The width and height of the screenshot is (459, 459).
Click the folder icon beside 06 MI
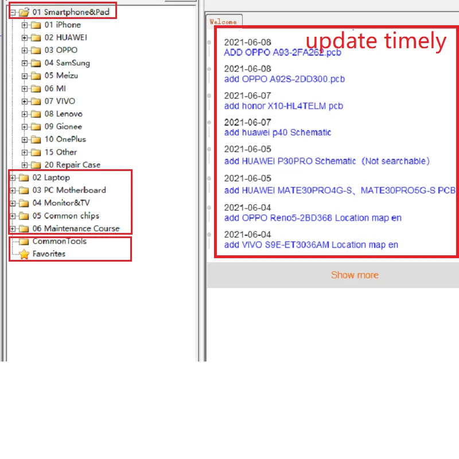(36, 89)
